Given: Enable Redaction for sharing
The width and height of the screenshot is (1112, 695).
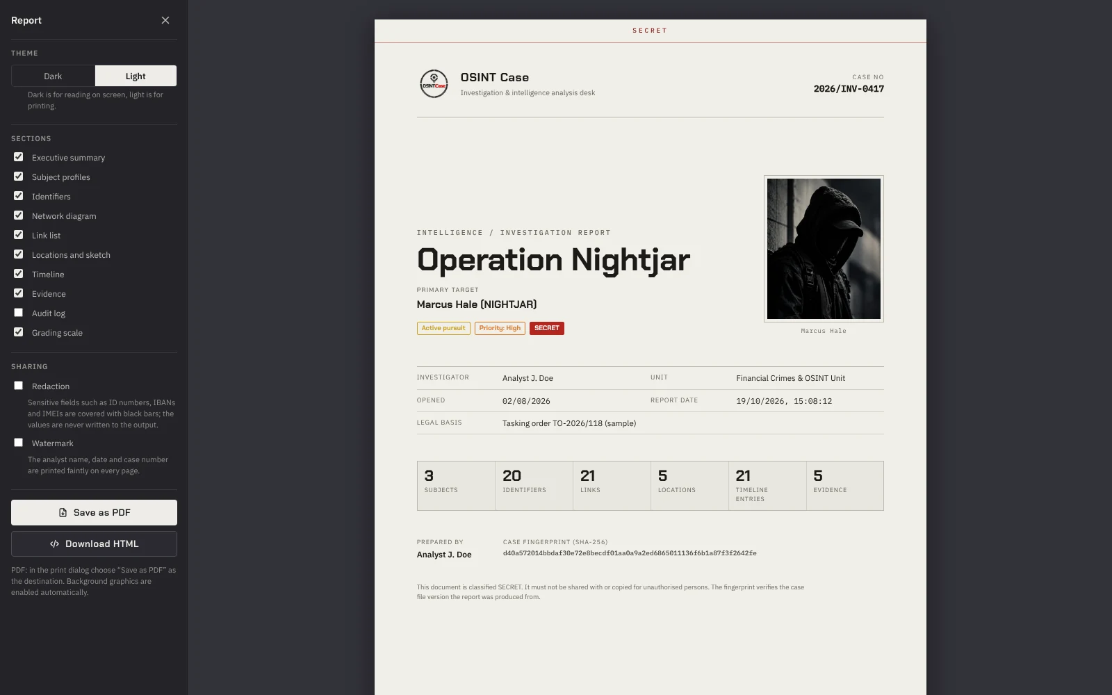Looking at the screenshot, I should coord(19,386).
